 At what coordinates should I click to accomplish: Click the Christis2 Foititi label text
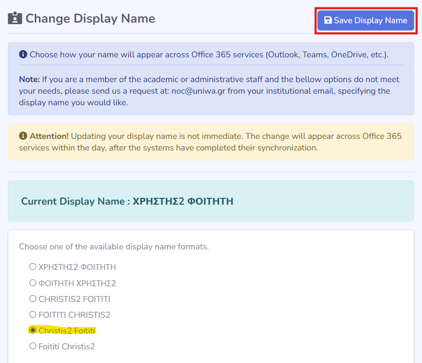point(67,331)
